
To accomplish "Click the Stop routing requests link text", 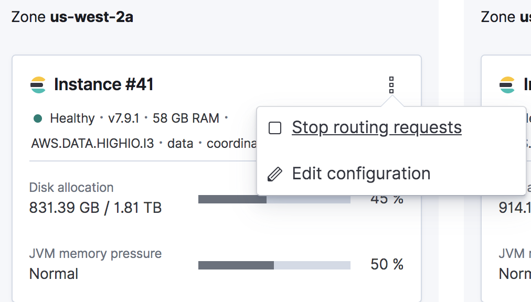I will tap(376, 127).
